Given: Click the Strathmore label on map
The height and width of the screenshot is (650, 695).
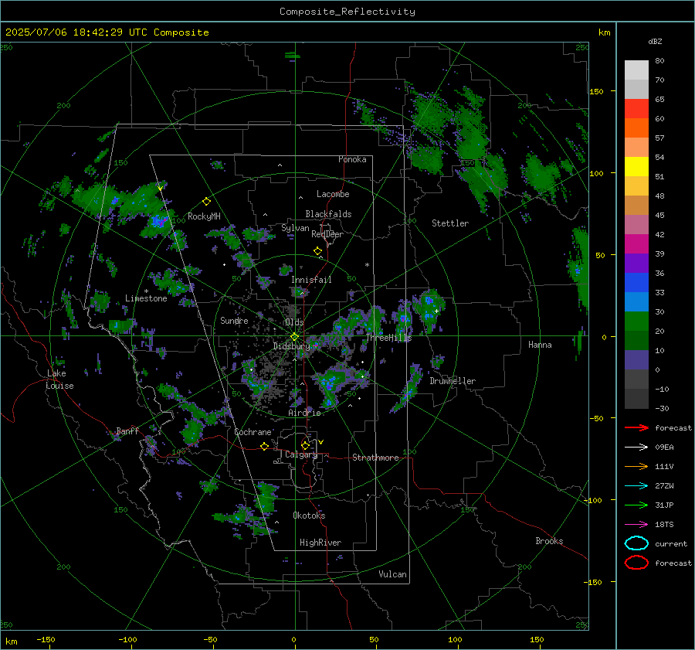Looking at the screenshot, I should [x=375, y=458].
